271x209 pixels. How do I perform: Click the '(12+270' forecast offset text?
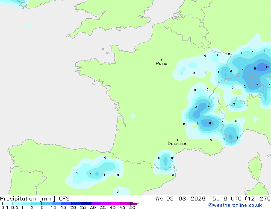point(257,199)
